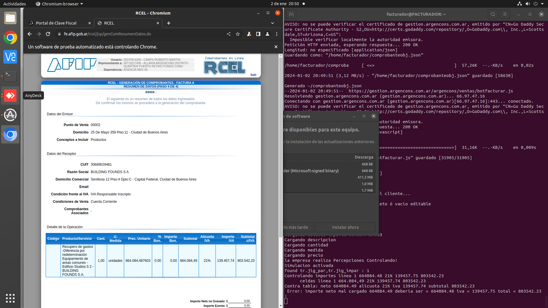
Task: Toggle the Chromium side panel
Action: 258,34
